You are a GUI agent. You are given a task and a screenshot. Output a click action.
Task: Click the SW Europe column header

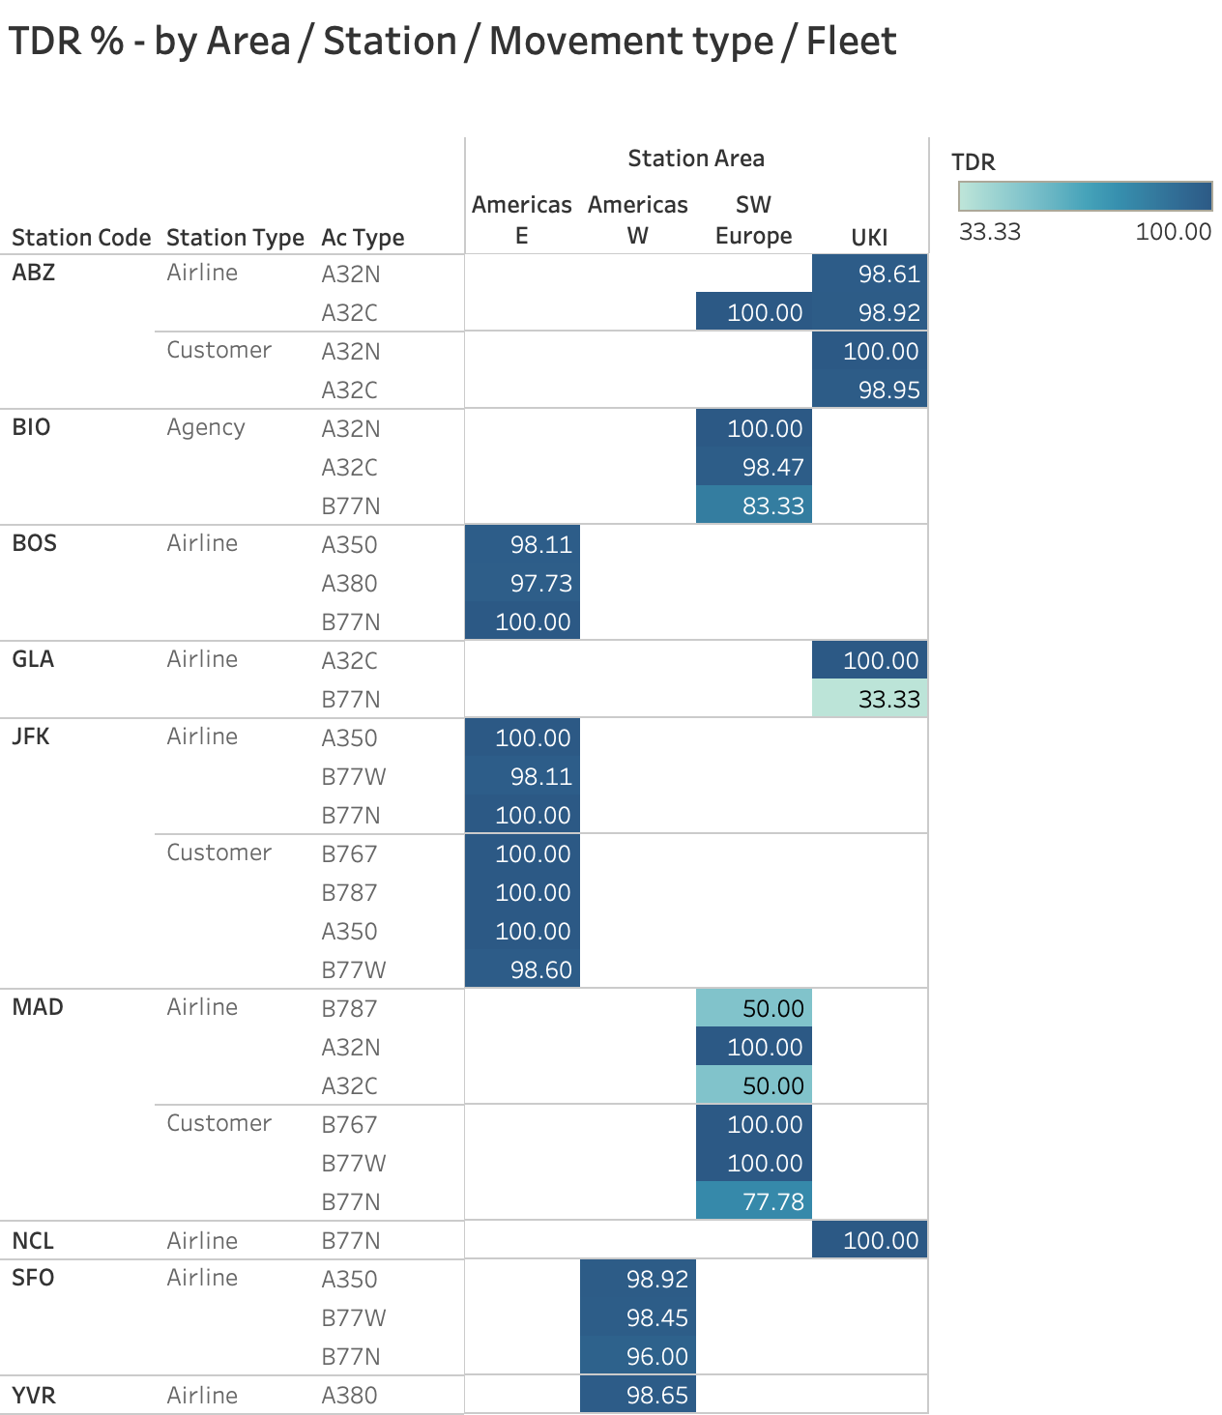click(x=753, y=220)
